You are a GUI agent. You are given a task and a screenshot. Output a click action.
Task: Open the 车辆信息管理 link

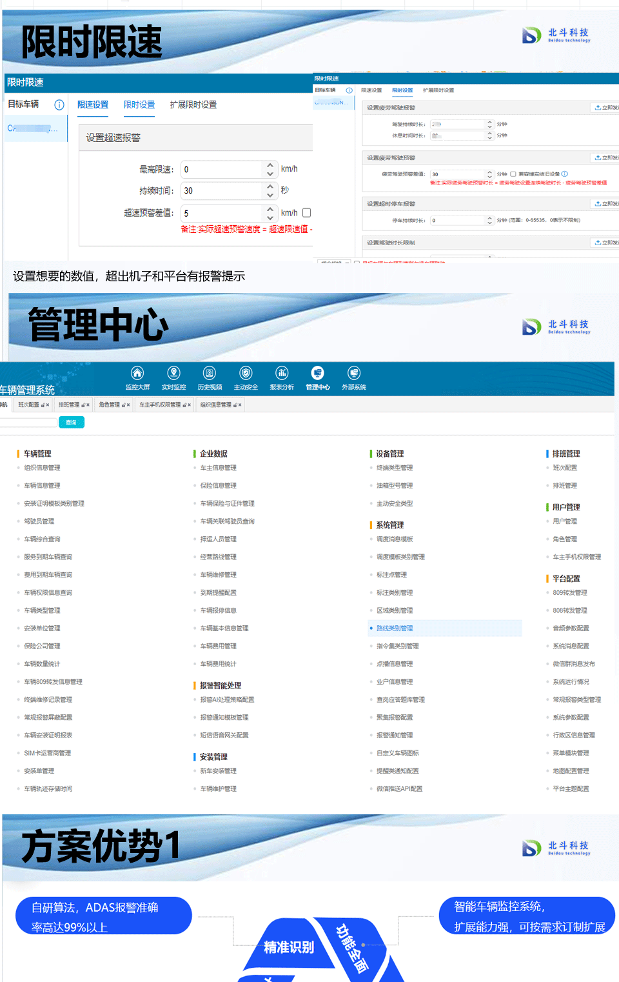[42, 486]
